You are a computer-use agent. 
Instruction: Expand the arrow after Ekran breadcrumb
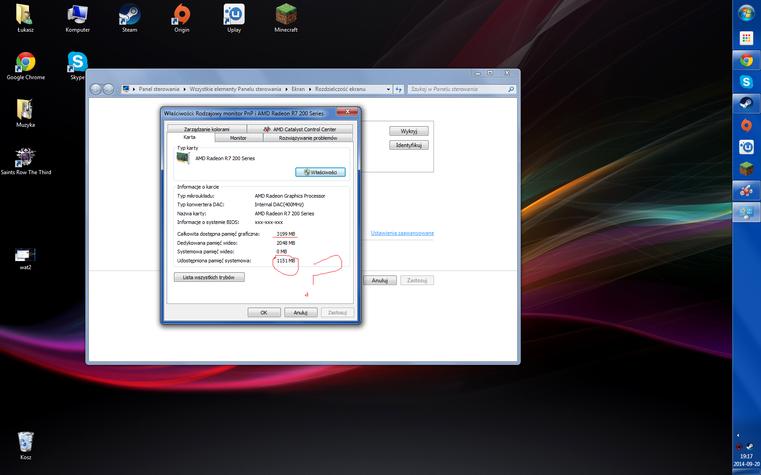[x=310, y=89]
